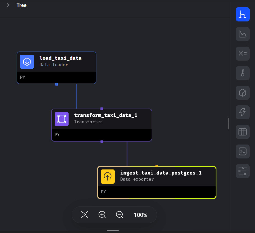This screenshot has width=255, height=233.
Task: Open the Extensions cube icon
Action: (x=242, y=93)
